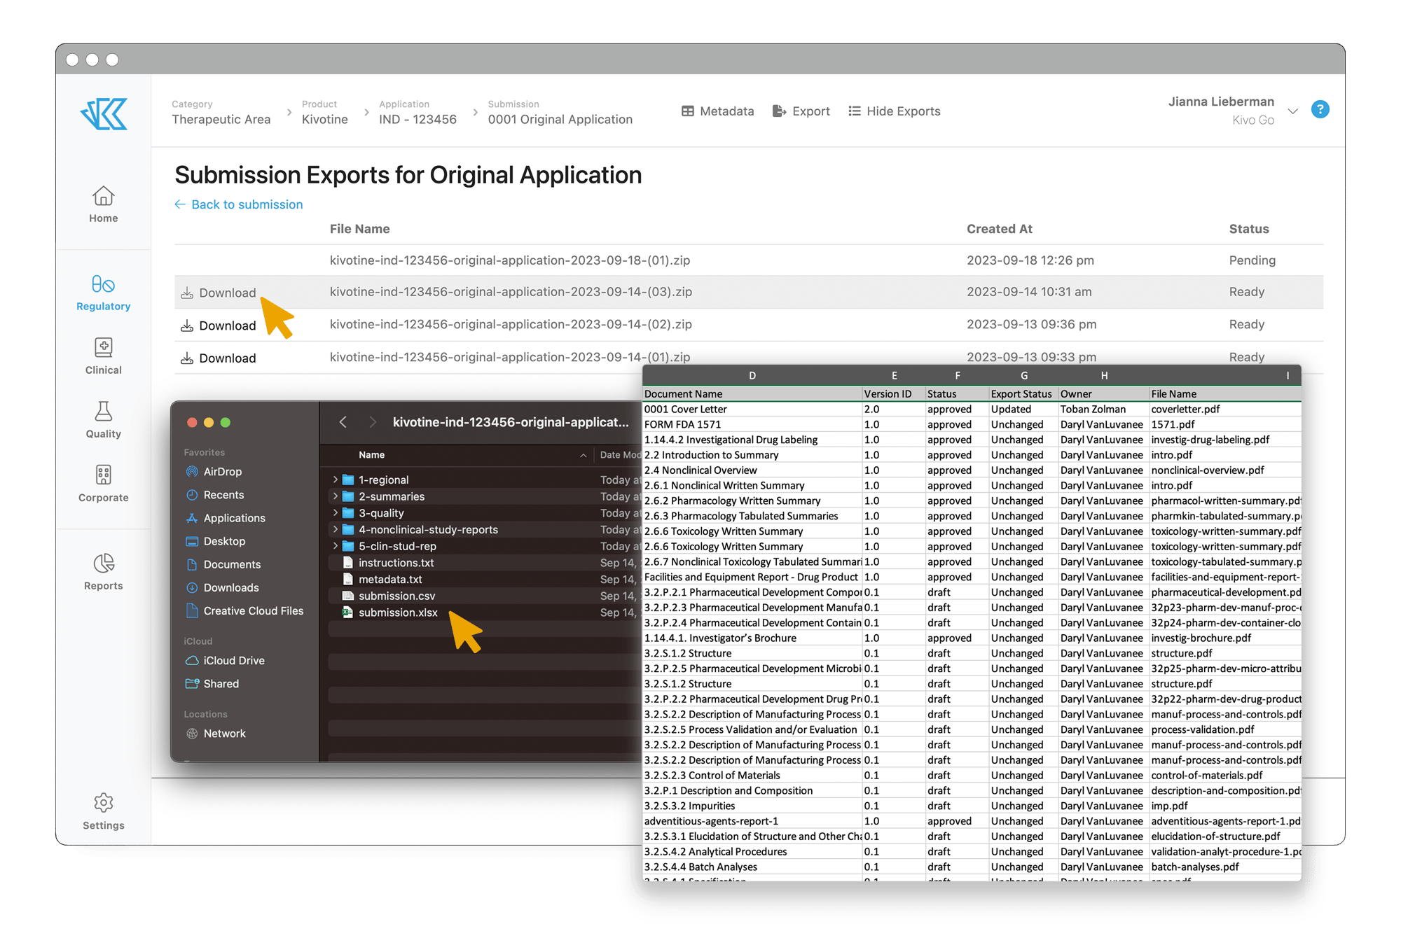Select Applications in Finder sidebar

pyautogui.click(x=226, y=518)
